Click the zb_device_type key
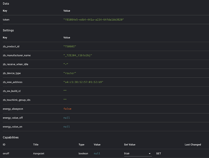The image size is (209, 158). point(12,73)
